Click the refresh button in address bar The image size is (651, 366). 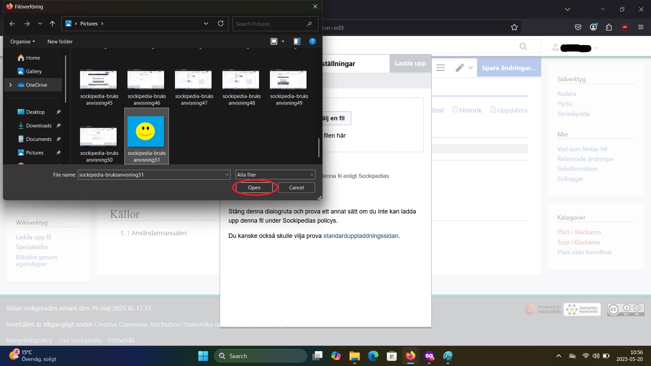(x=221, y=23)
